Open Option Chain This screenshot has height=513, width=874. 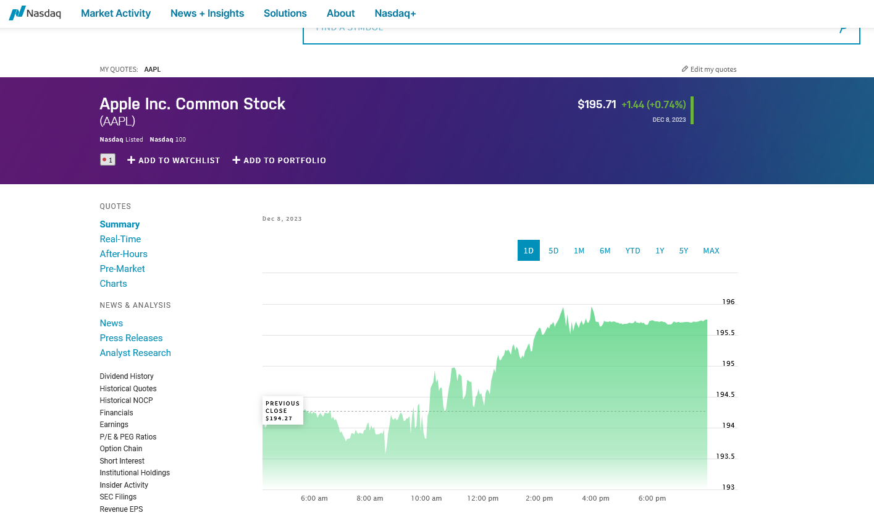coord(121,449)
